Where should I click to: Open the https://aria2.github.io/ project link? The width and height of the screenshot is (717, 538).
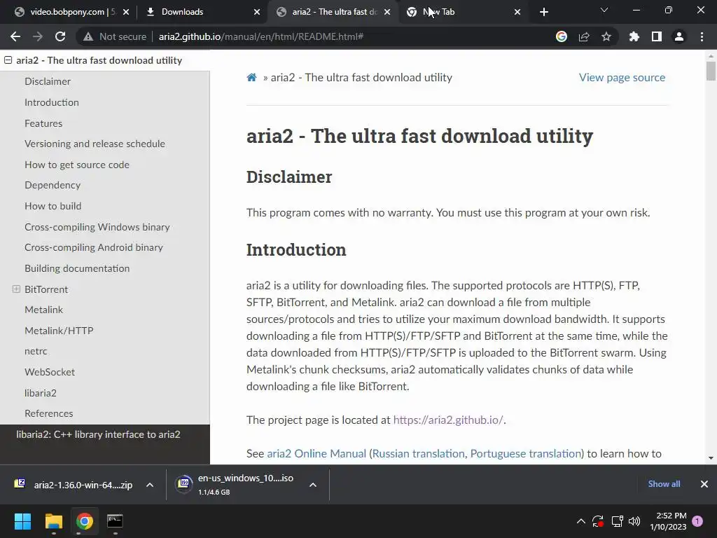(448, 420)
